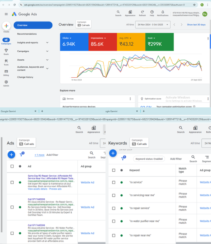Open the Goals trophy icon in sidebar
The height and width of the screenshot is (244, 211).
(x=6, y=50)
